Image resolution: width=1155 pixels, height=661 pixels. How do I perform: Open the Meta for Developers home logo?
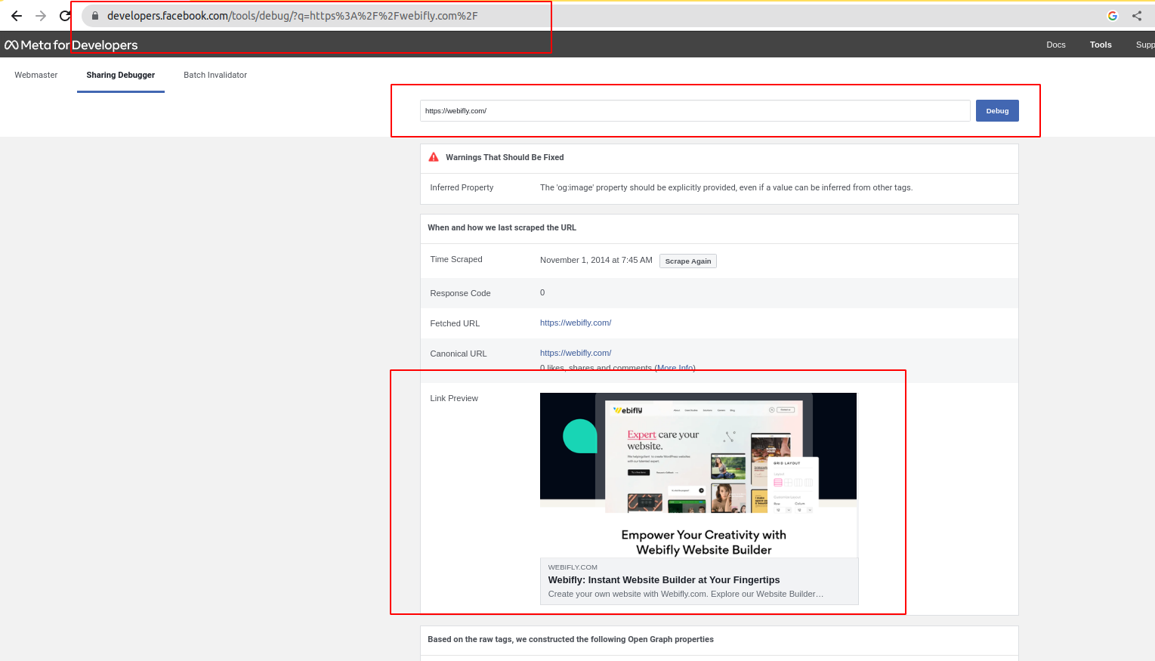click(71, 45)
